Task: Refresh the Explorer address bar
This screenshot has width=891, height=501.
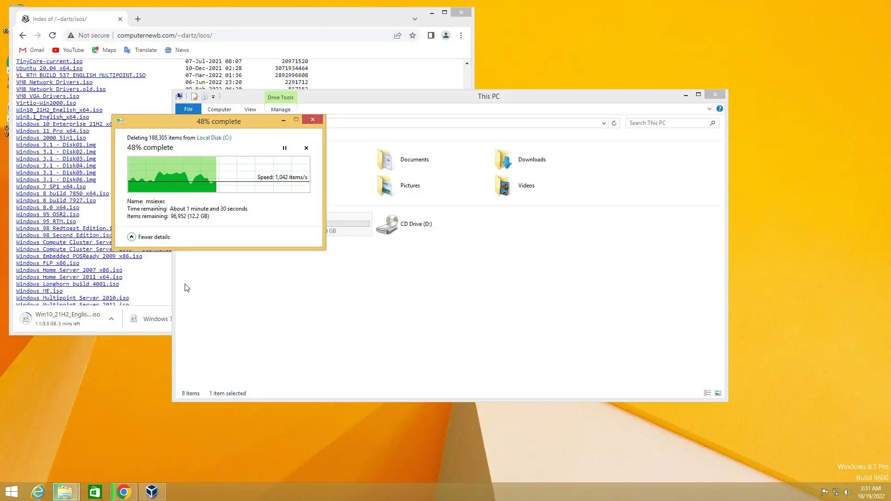Action: pyautogui.click(x=614, y=123)
